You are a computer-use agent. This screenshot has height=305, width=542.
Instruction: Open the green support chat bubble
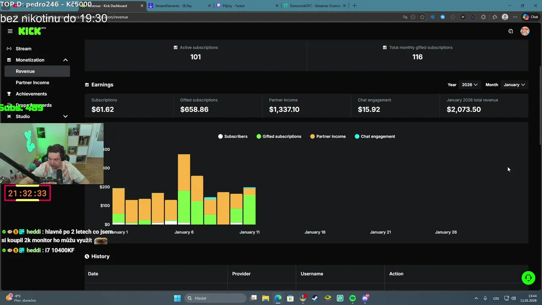[528, 278]
